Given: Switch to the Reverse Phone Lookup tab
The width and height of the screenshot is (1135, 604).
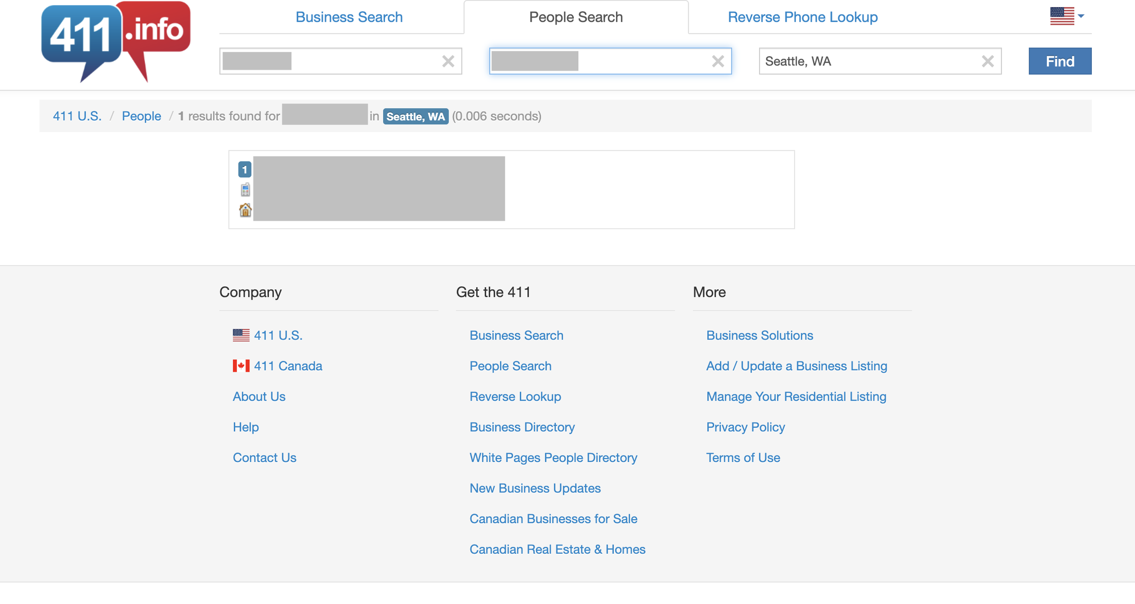Looking at the screenshot, I should 802,17.
